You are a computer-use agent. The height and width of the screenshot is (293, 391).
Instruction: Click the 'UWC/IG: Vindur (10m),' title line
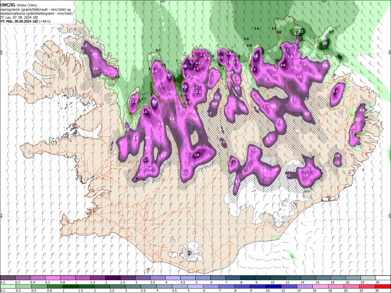(x=19, y=5)
